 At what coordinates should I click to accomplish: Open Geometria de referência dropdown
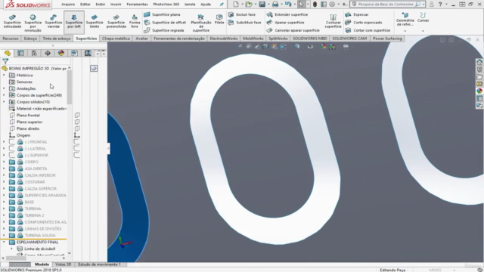(405, 31)
